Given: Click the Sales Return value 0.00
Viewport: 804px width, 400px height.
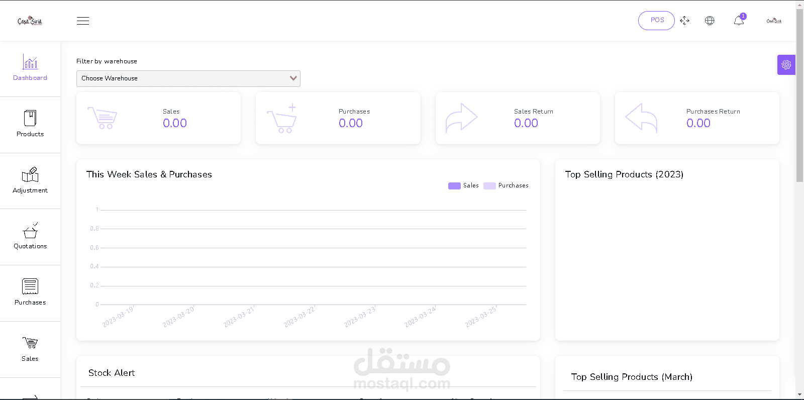Looking at the screenshot, I should (526, 123).
